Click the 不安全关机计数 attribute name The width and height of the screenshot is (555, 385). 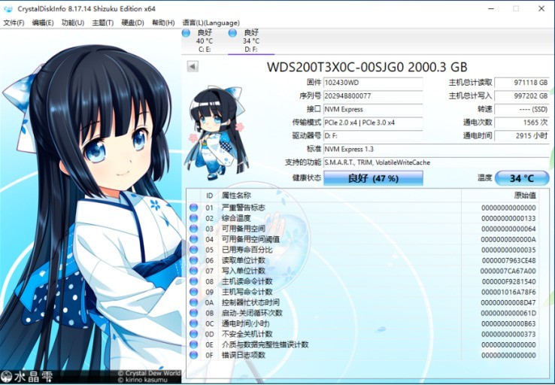click(x=247, y=334)
